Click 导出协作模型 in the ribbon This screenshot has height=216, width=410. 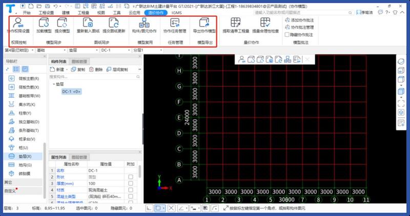click(204, 25)
